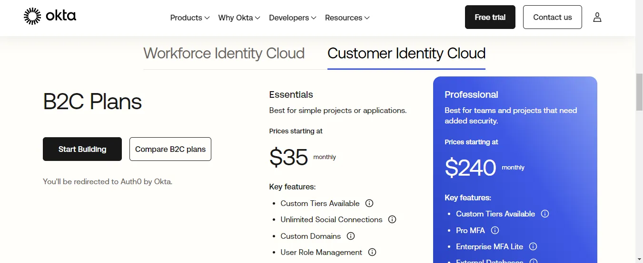Click the Enterprise MFA Lite feature text

click(x=489, y=246)
